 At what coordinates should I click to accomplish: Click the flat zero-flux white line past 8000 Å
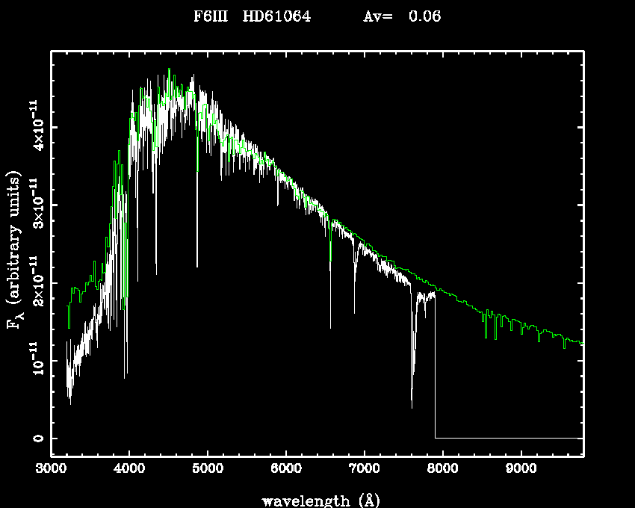point(508,438)
